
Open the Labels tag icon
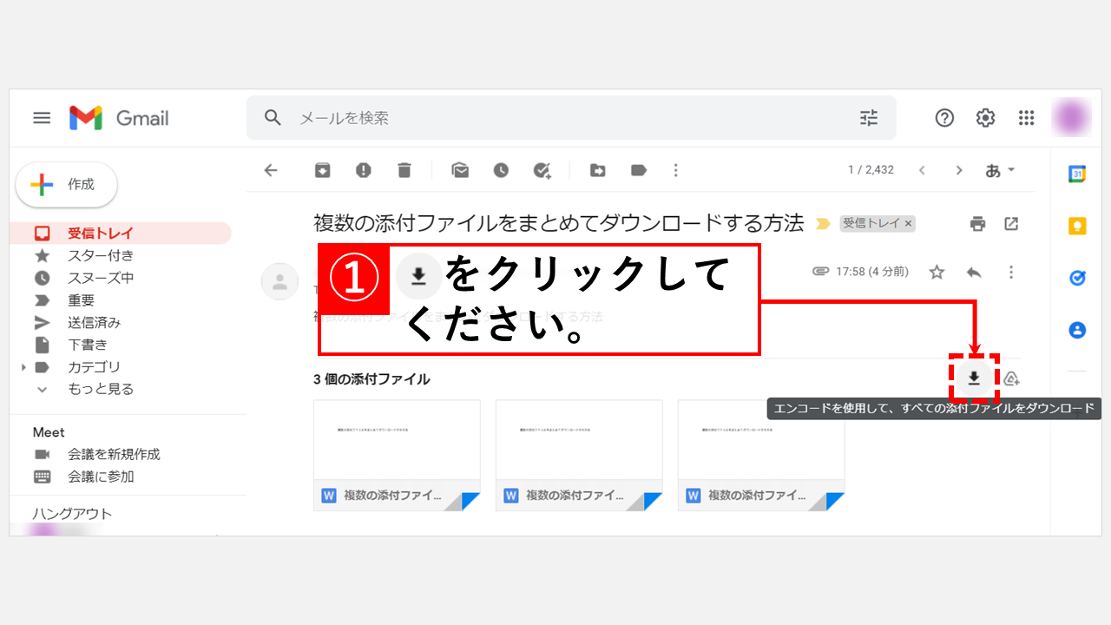[639, 170]
